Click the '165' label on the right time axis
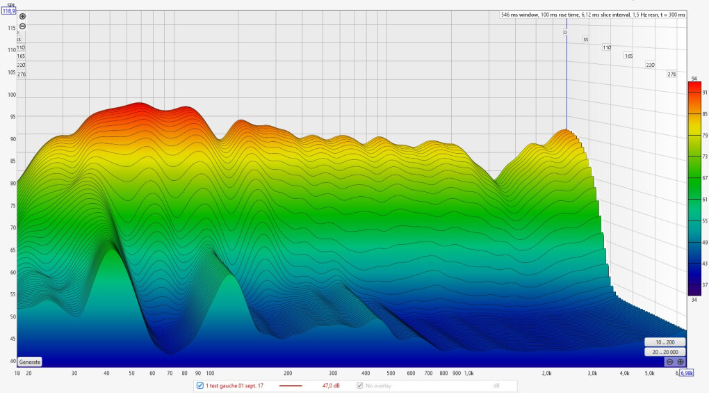The image size is (709, 393). [628, 56]
